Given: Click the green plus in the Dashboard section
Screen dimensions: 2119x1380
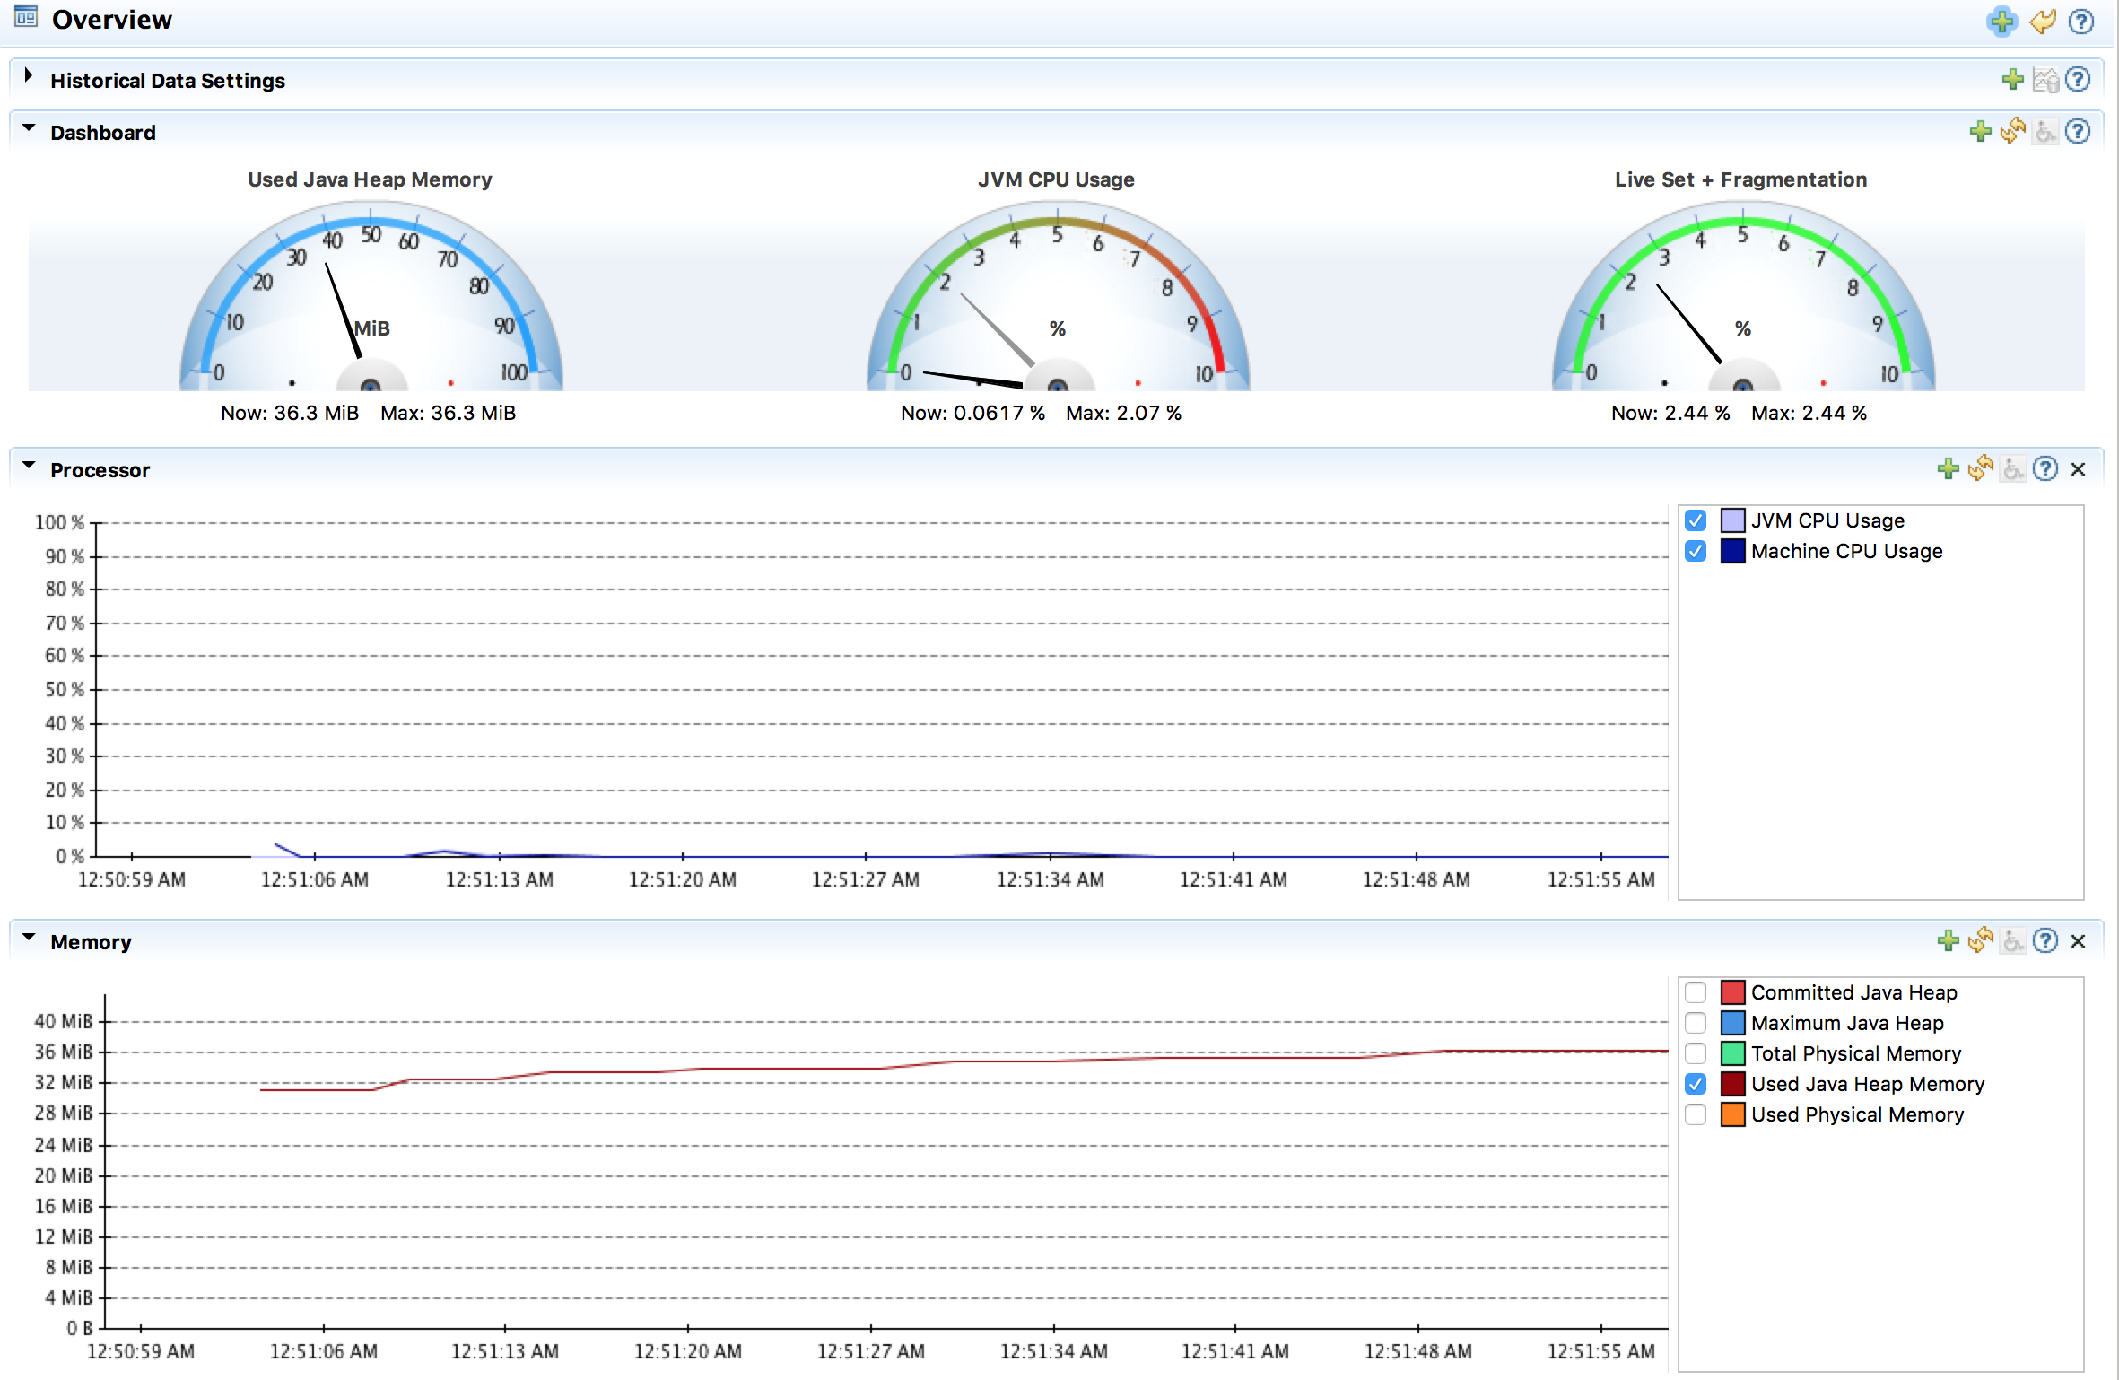Looking at the screenshot, I should point(1980,132).
